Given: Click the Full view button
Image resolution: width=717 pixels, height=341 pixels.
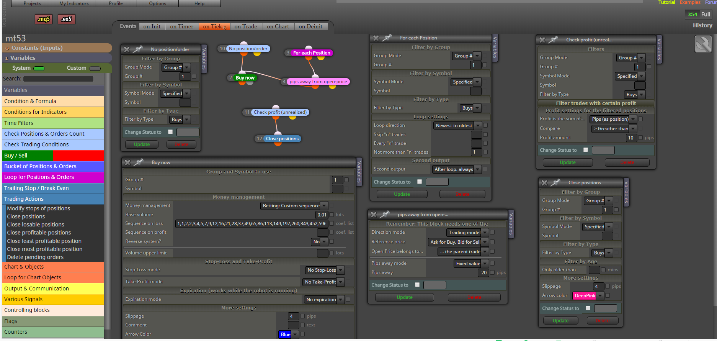Looking at the screenshot, I should point(706,14).
